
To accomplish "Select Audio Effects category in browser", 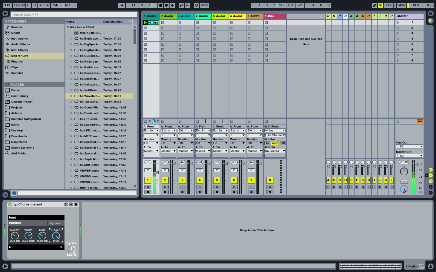I will (x=20, y=44).
